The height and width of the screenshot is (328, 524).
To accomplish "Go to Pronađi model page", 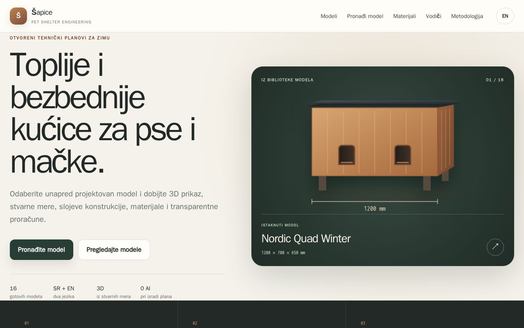I will [x=365, y=16].
